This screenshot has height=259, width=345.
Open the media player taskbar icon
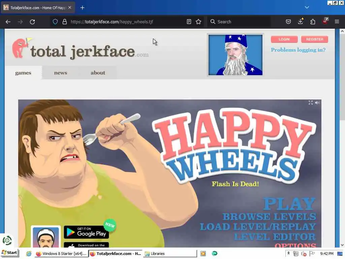pyautogui.click(x=203, y=254)
